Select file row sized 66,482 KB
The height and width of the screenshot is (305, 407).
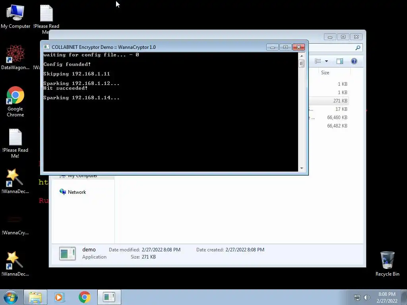[329, 125]
